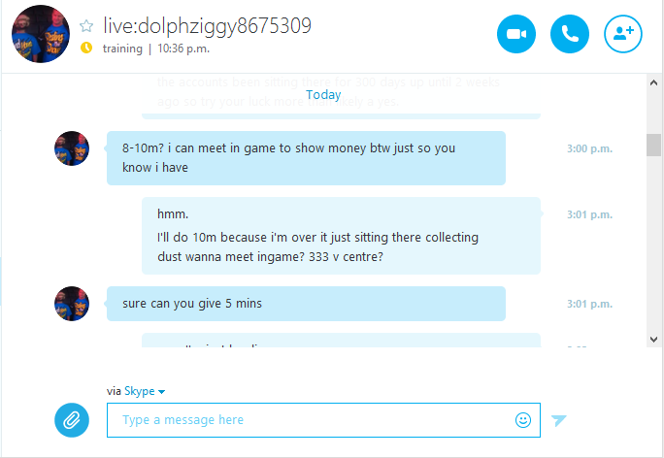This screenshot has width=664, height=458.
Task: Open the emoticon picker
Action: click(x=523, y=420)
